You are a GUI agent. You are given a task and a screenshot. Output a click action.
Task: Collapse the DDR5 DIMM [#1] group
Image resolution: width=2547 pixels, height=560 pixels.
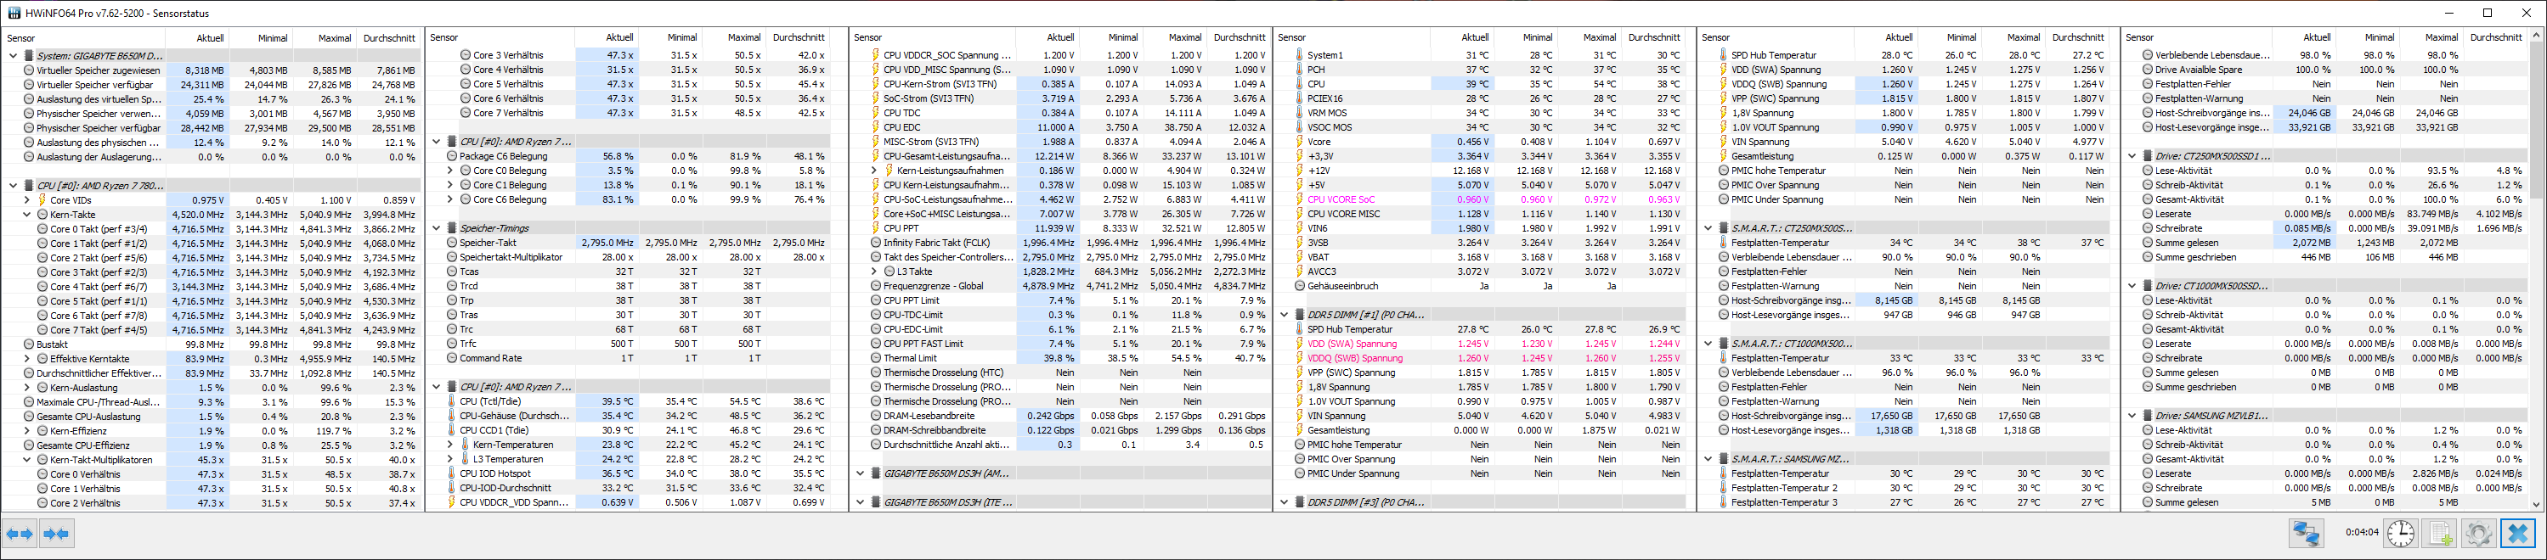click(x=1284, y=314)
